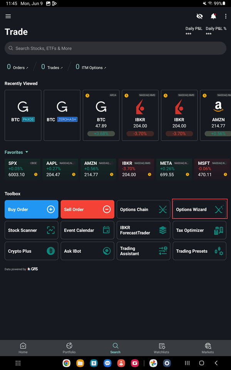
Task: Open the BTC ARCA card priced 47.89
Action: 101,115
